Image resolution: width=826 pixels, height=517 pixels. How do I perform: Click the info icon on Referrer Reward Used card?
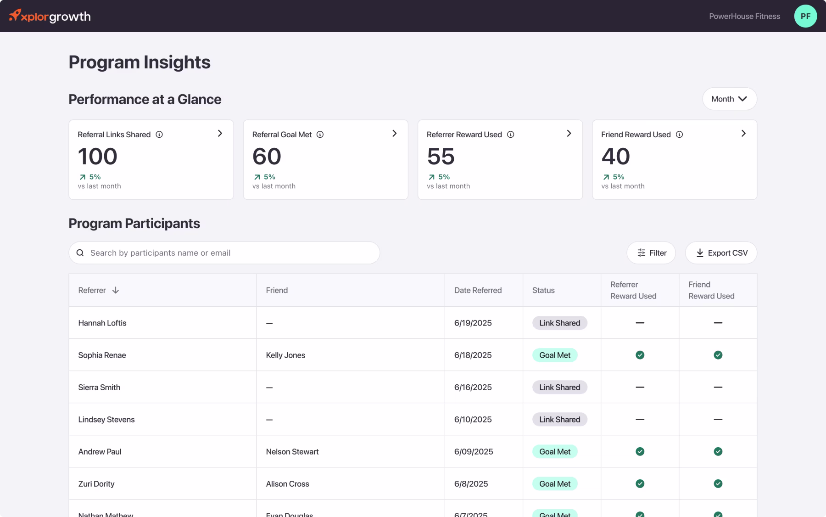tap(510, 135)
